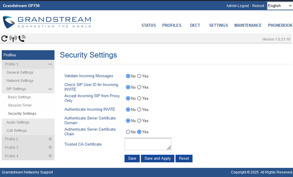
Task: Set Validate Incoming Messages to Yes
Action: tap(139, 76)
